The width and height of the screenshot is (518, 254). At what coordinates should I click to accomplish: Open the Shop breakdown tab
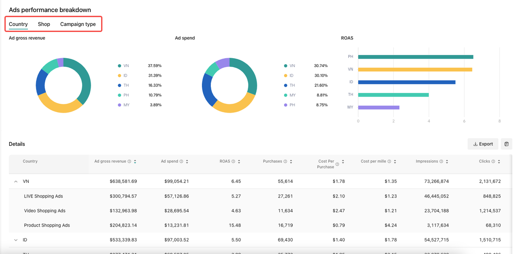[44, 24]
